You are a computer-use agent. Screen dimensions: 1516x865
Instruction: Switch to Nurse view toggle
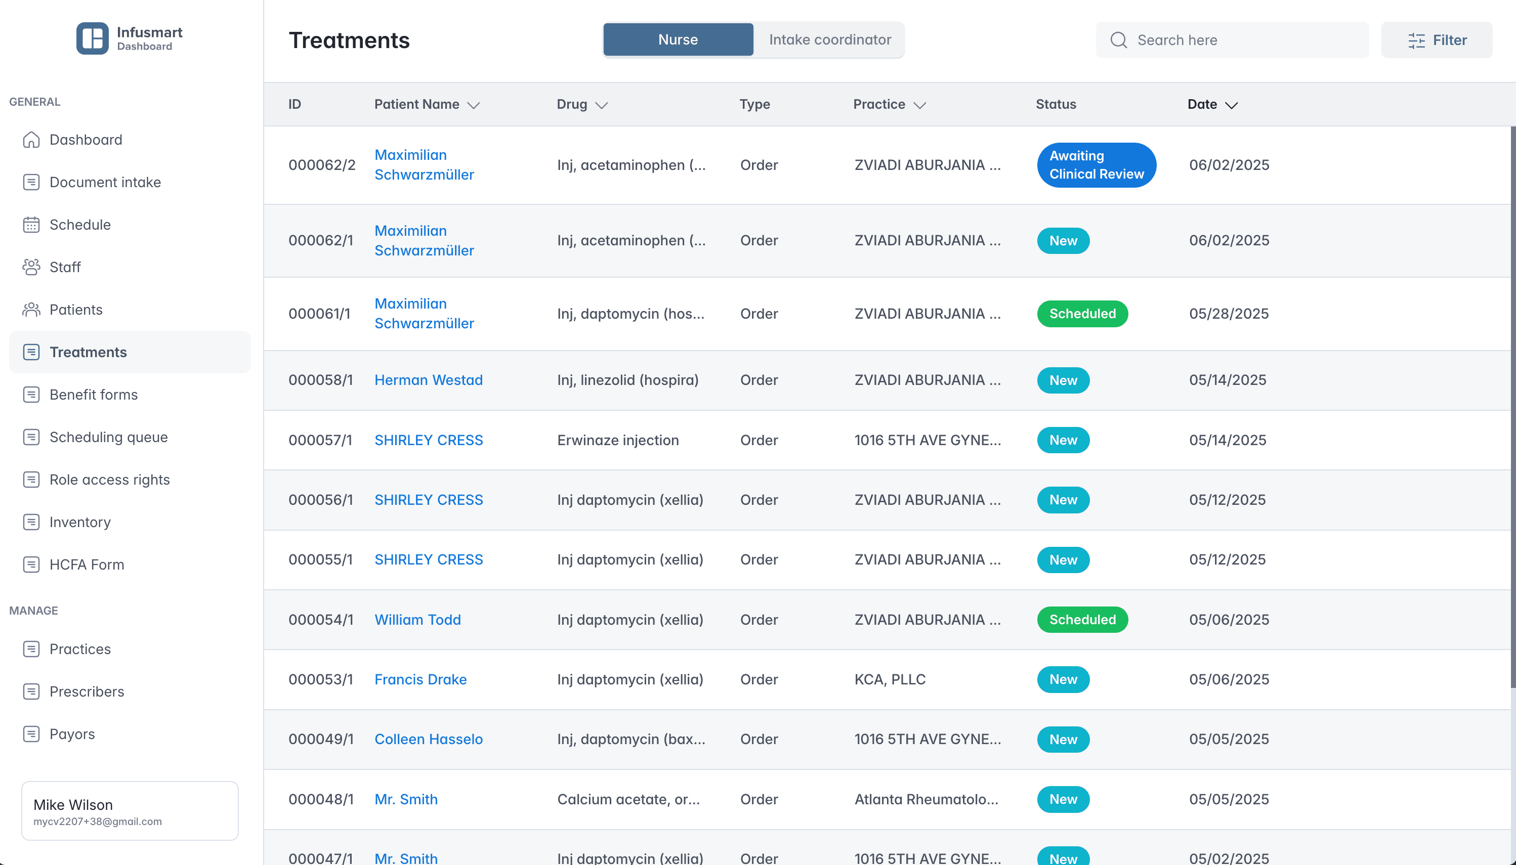[x=678, y=40]
